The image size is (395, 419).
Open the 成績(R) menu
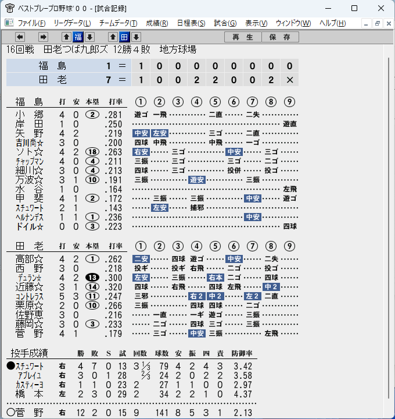coord(157,23)
